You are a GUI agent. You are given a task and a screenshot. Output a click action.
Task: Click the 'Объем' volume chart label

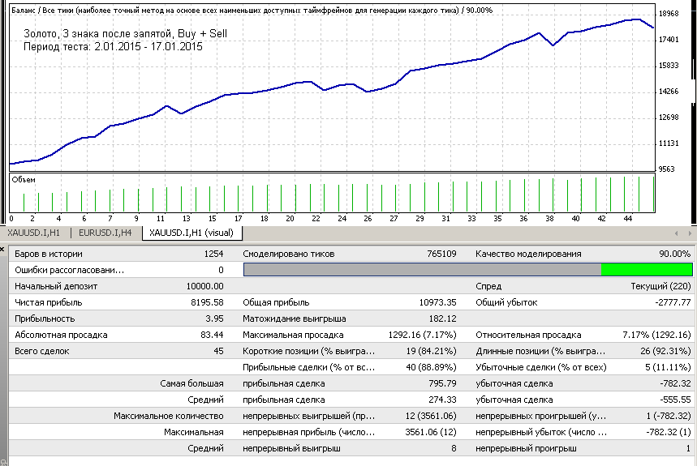[24, 180]
